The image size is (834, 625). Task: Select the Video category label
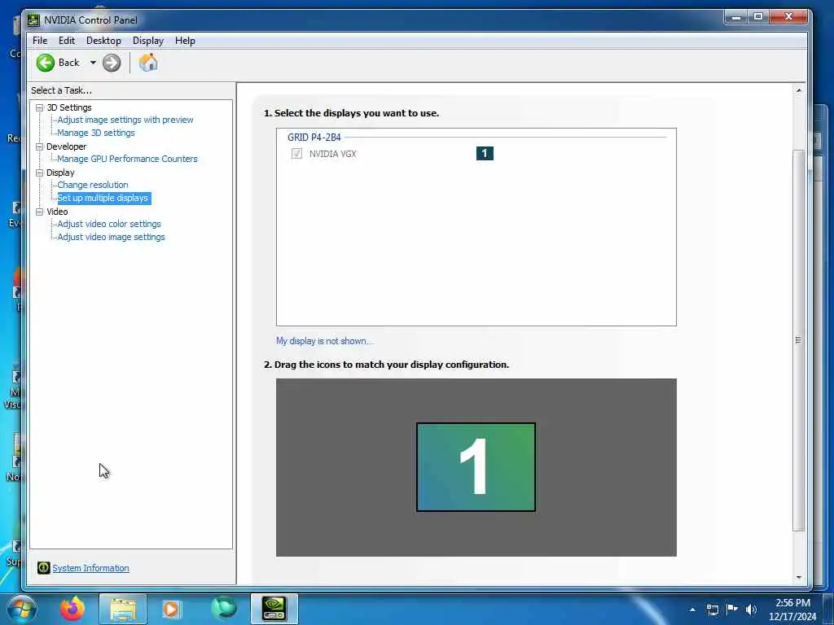[x=57, y=212]
